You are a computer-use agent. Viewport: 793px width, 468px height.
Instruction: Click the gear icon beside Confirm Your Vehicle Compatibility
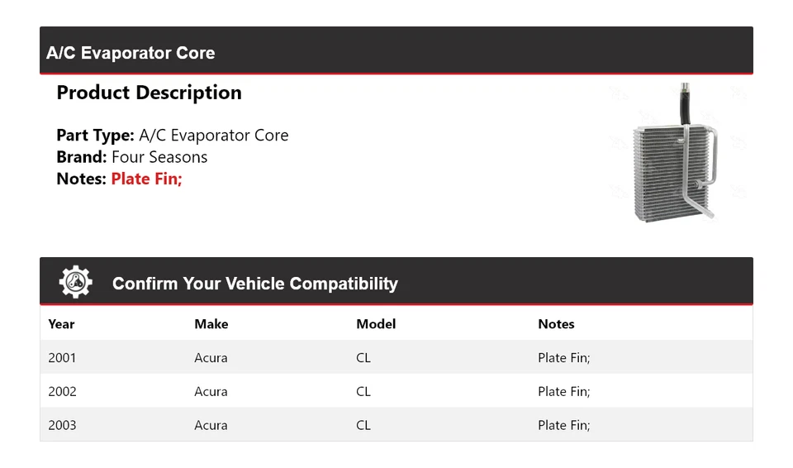coord(75,283)
